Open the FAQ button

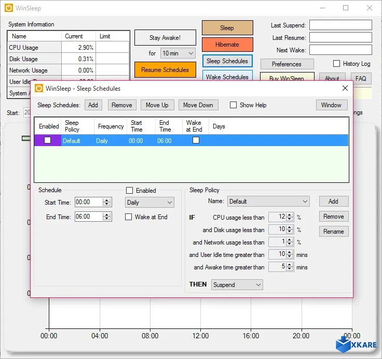pos(361,78)
